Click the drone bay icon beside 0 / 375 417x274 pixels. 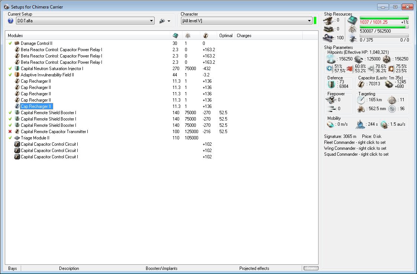pyautogui.click(x=353, y=38)
